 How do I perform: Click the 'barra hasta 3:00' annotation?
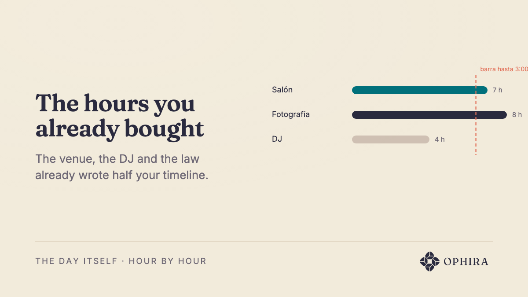[x=504, y=69]
